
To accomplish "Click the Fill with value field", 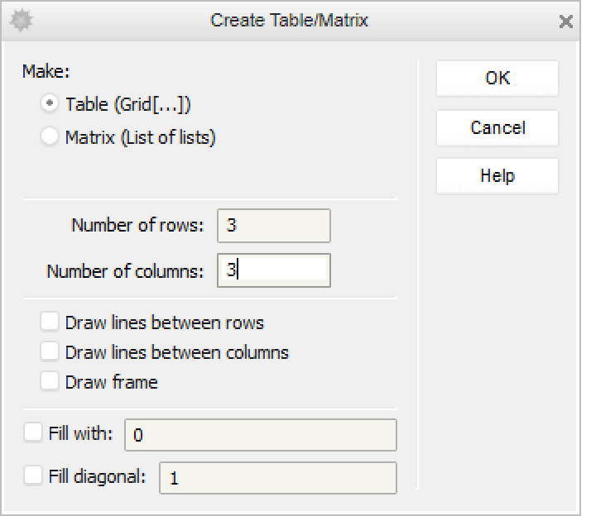I will (260, 435).
